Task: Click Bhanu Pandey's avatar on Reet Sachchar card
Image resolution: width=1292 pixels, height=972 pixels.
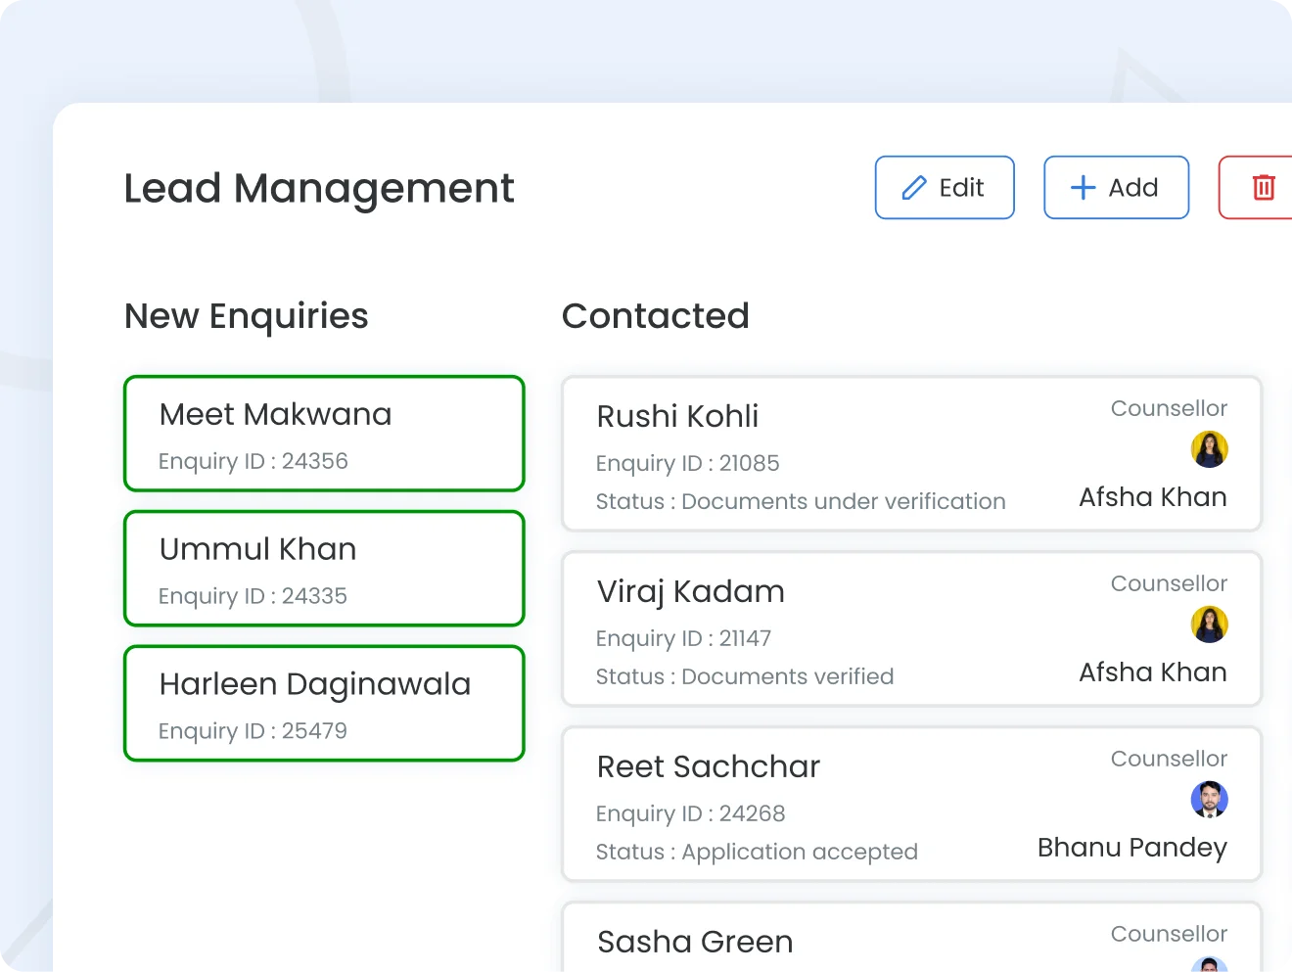Action: (x=1209, y=800)
